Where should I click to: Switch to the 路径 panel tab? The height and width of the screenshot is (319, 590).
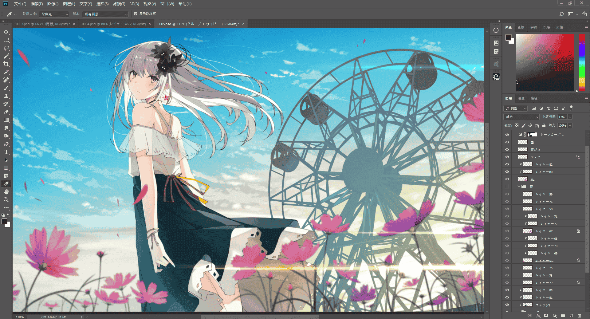pos(534,98)
